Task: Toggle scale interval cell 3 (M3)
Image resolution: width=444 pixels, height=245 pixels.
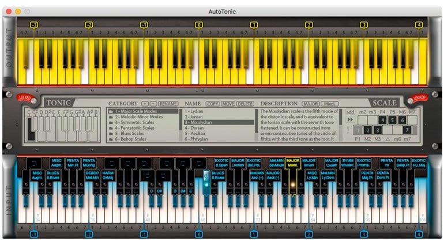Action: point(378,130)
